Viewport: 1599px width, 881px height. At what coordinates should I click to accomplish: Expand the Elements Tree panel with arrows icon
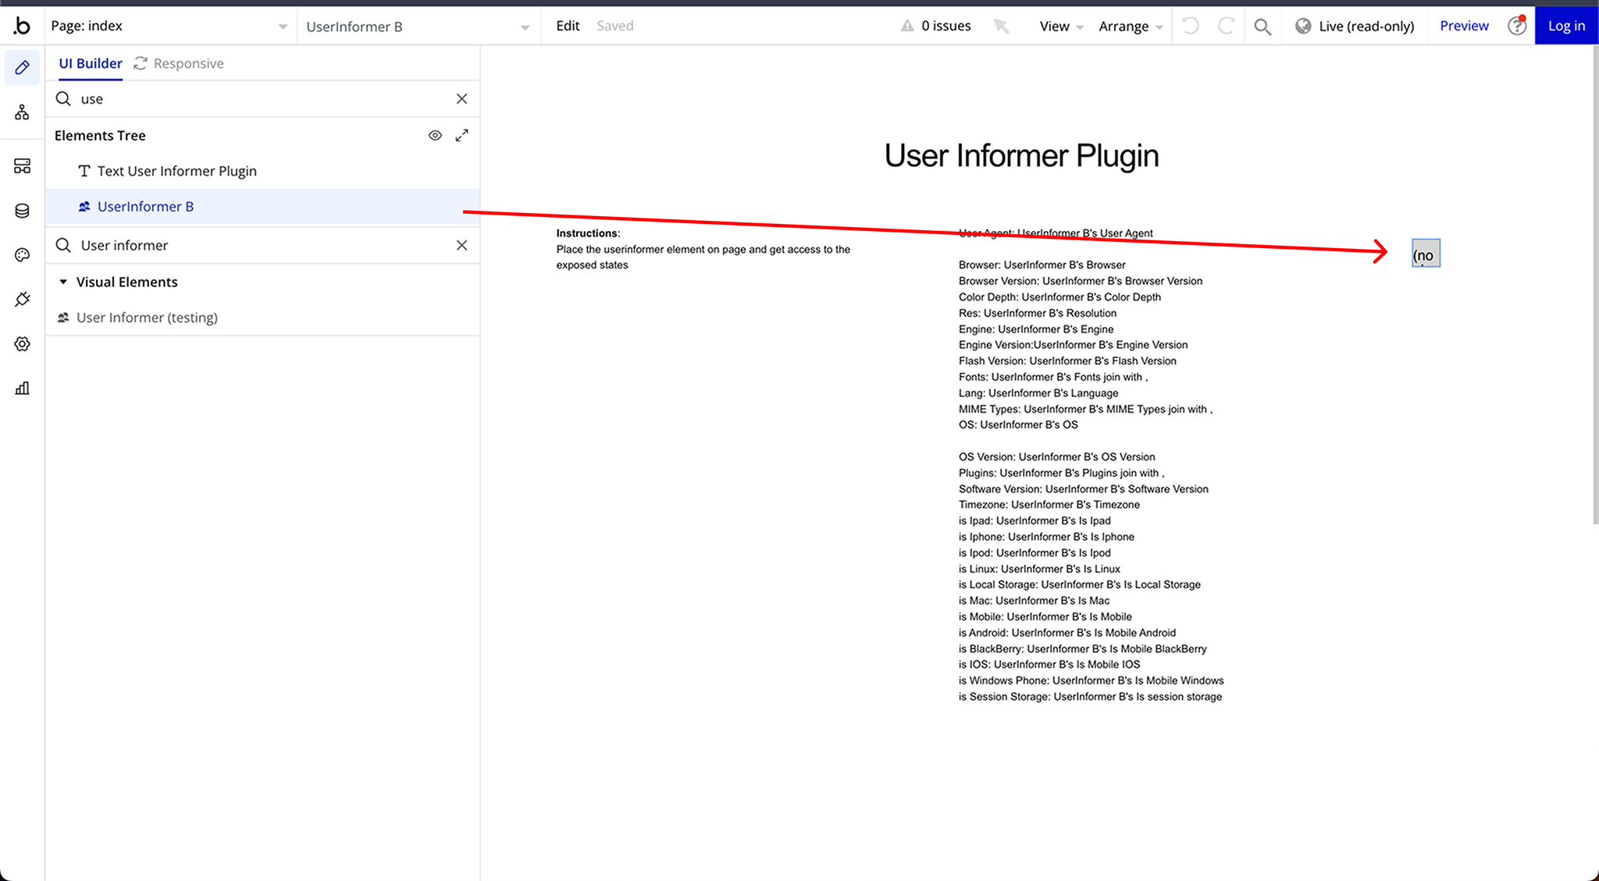point(462,136)
